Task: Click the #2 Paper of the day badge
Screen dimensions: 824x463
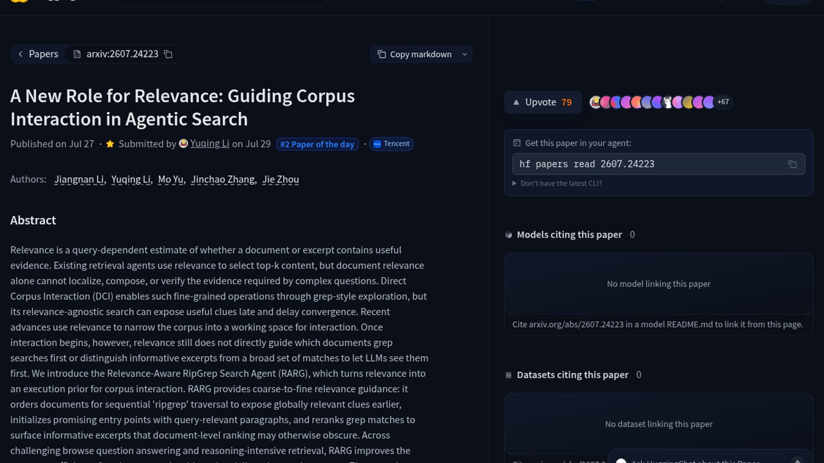Action: 317,144
